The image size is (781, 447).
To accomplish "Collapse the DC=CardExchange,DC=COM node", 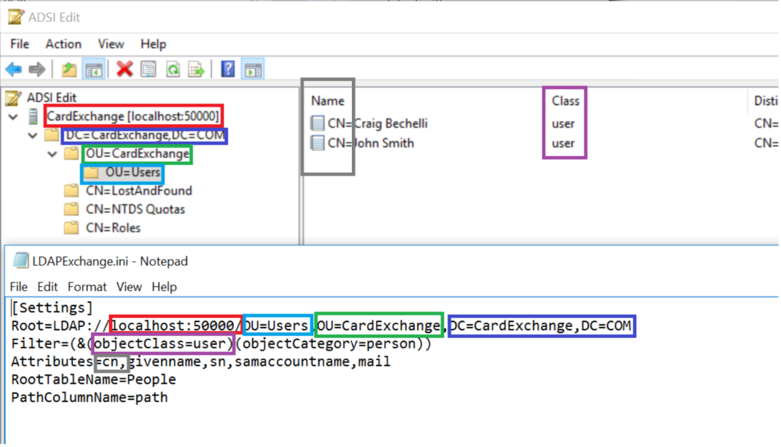I will coord(33,135).
